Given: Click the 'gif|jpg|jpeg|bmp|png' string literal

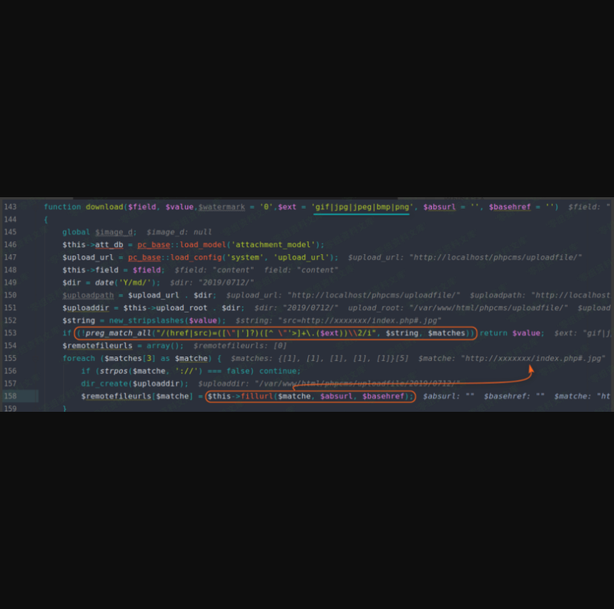Looking at the screenshot, I should pyautogui.click(x=361, y=207).
